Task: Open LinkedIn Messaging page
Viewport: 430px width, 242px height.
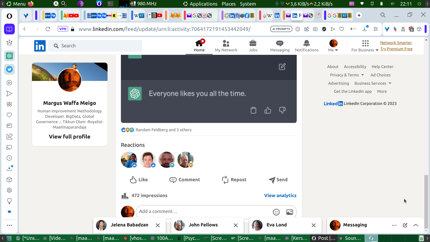Action: coord(280,46)
